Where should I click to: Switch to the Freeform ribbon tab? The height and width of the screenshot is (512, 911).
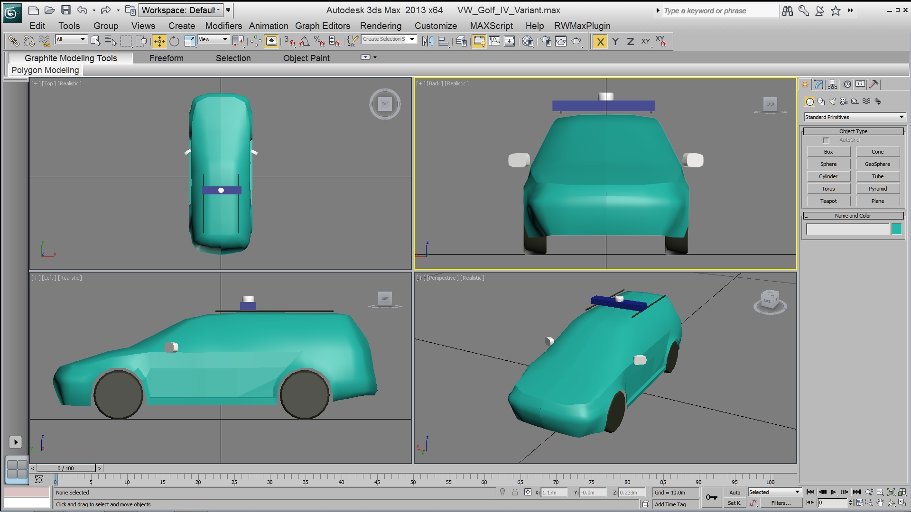click(166, 58)
